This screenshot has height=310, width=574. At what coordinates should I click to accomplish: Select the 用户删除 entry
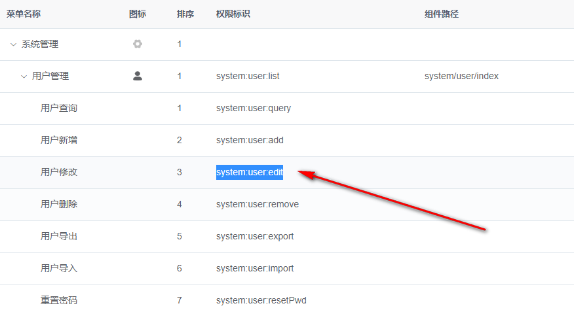[287, 205]
